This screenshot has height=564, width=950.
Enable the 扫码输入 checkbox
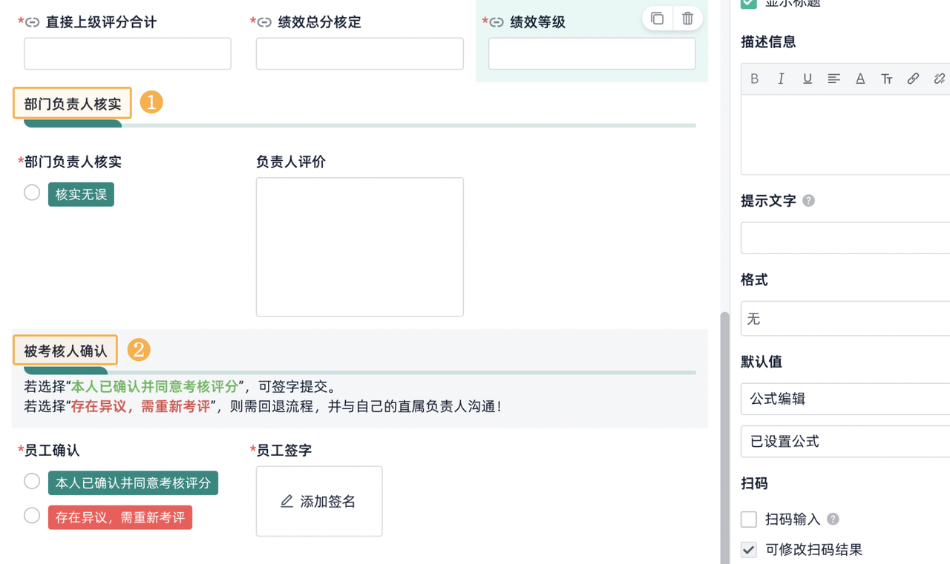click(749, 520)
